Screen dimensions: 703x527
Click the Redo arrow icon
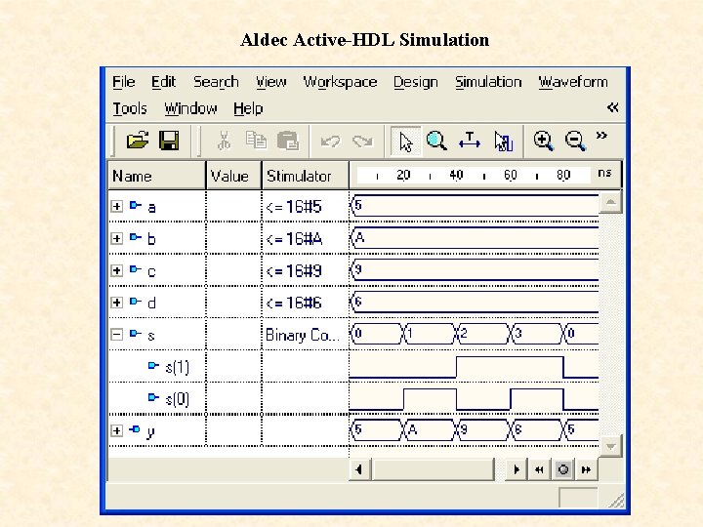point(362,142)
